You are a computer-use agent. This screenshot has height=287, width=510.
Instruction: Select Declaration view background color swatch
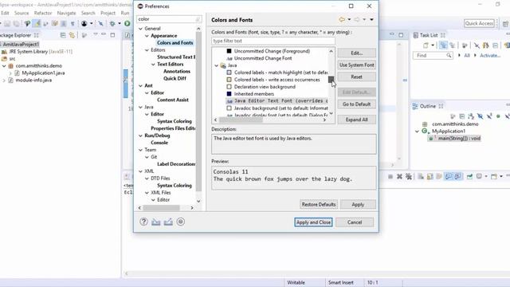tap(229, 87)
